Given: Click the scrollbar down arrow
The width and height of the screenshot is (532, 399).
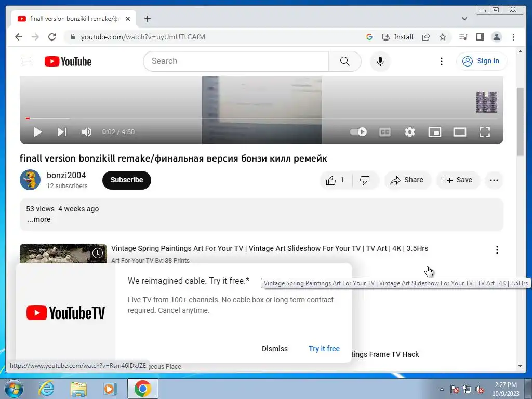Looking at the screenshot, I should point(520,366).
